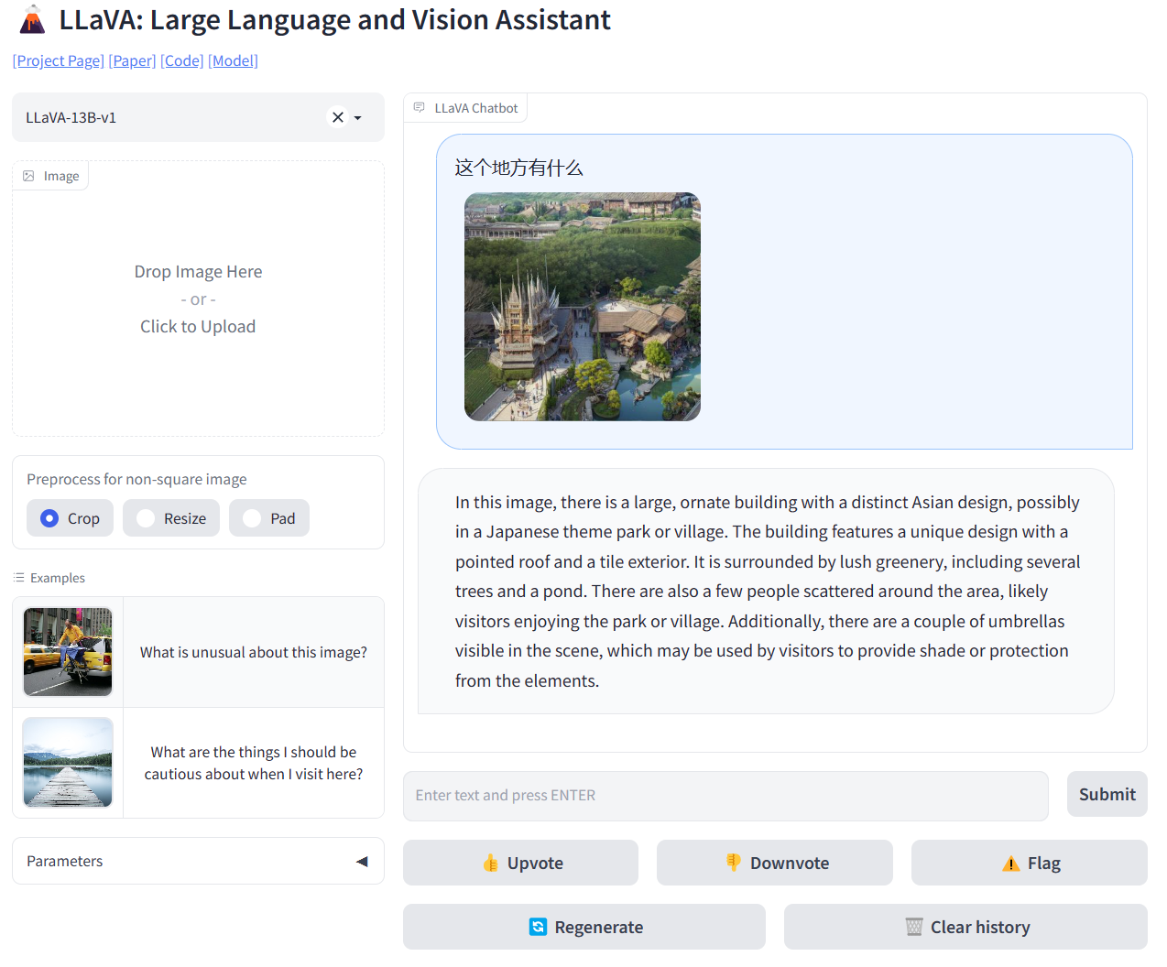
Task: Open the Project Page link
Action: pos(59,60)
